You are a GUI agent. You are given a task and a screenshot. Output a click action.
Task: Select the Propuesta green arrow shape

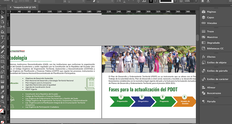point(164,101)
